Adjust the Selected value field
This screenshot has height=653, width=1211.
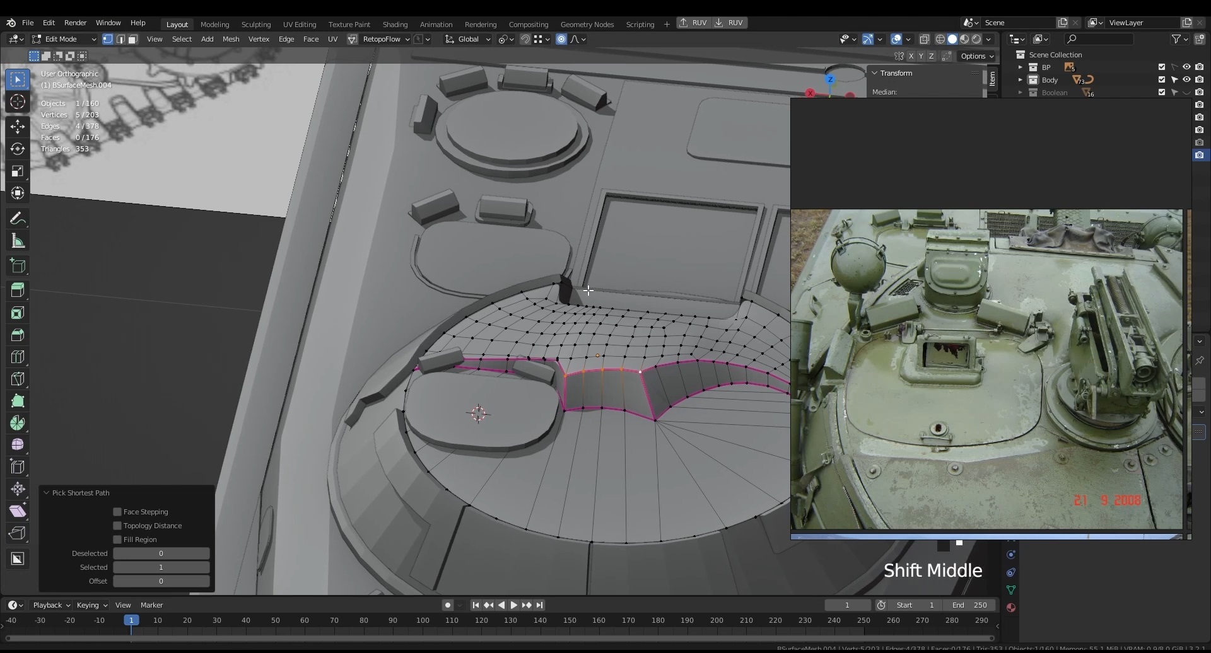point(161,567)
